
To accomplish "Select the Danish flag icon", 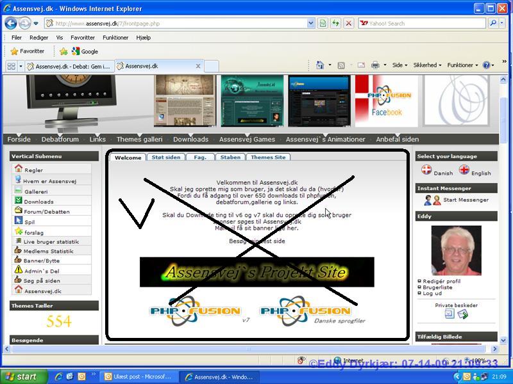I will coord(426,170).
